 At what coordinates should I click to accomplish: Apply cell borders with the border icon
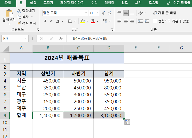click(x=70, y=21)
